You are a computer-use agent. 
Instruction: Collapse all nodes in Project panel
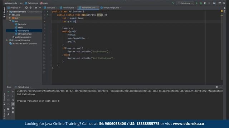click(31, 8)
